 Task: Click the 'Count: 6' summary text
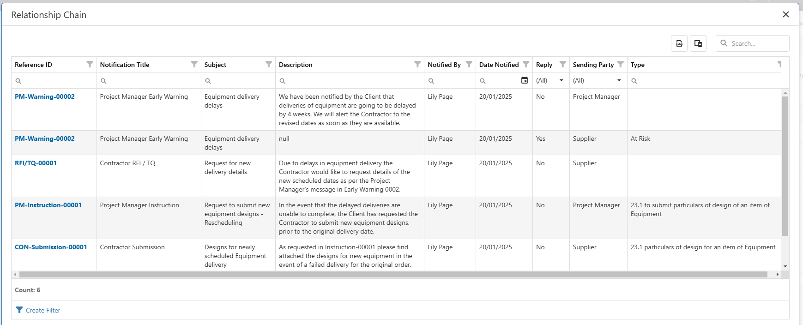[27, 290]
